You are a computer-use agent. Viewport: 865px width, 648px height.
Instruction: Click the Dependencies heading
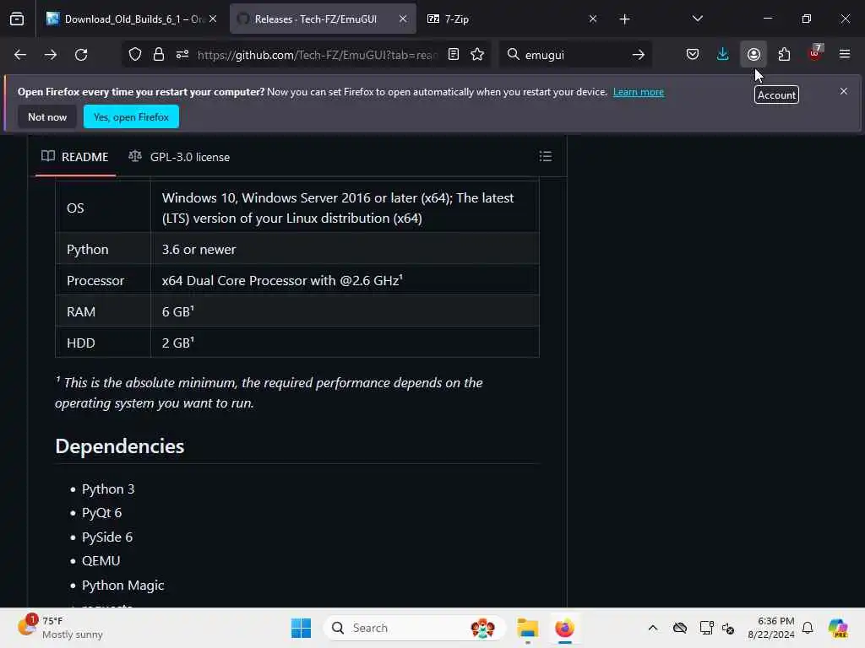[x=120, y=446]
